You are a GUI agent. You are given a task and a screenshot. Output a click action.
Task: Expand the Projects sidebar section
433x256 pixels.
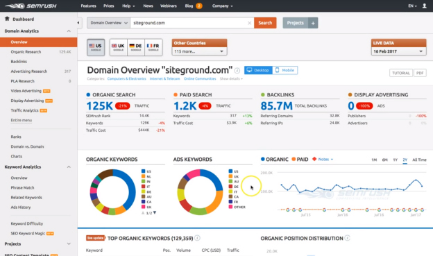(69, 244)
